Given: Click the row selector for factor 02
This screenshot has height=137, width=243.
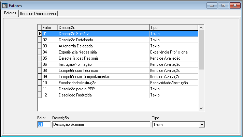Looking at the screenshot, I should click(40, 40).
